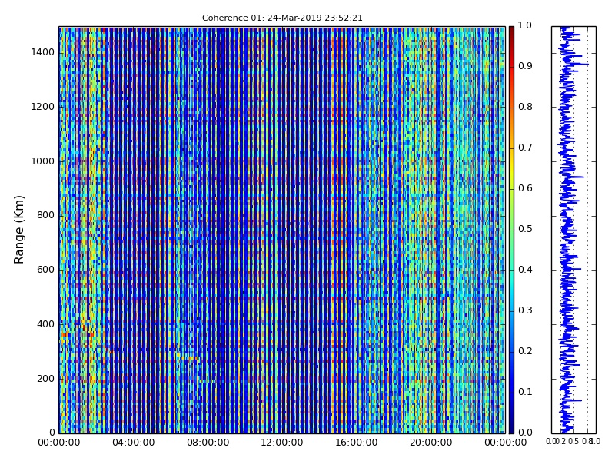
Task: Click the 04:00:00 time axis label
Action: point(133,443)
